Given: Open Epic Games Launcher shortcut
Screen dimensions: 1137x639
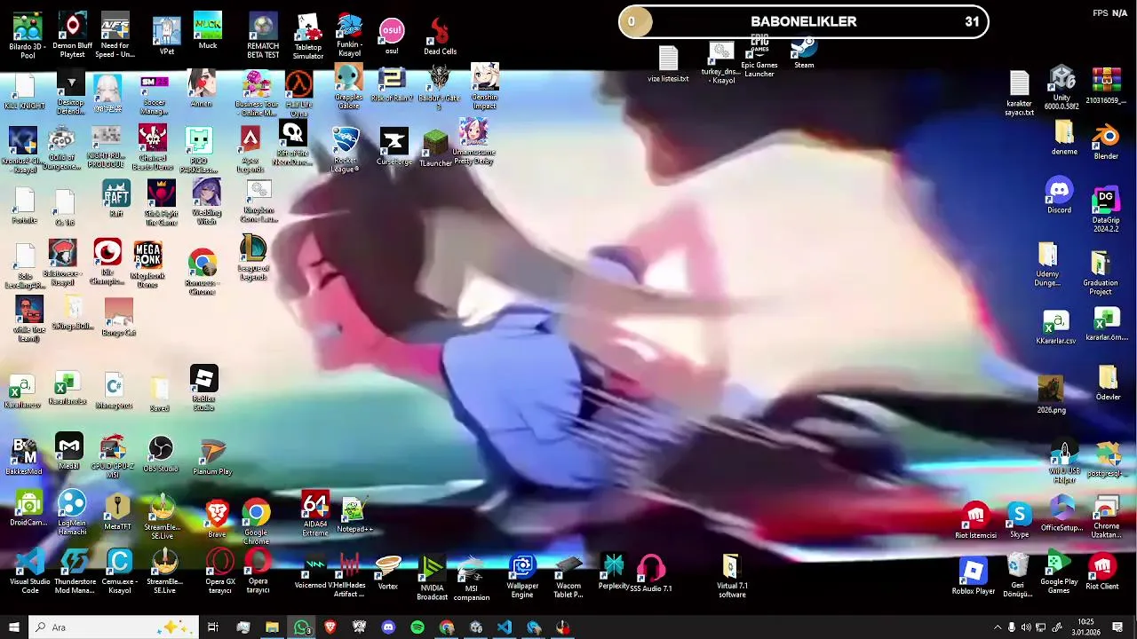Looking at the screenshot, I should click(759, 58).
